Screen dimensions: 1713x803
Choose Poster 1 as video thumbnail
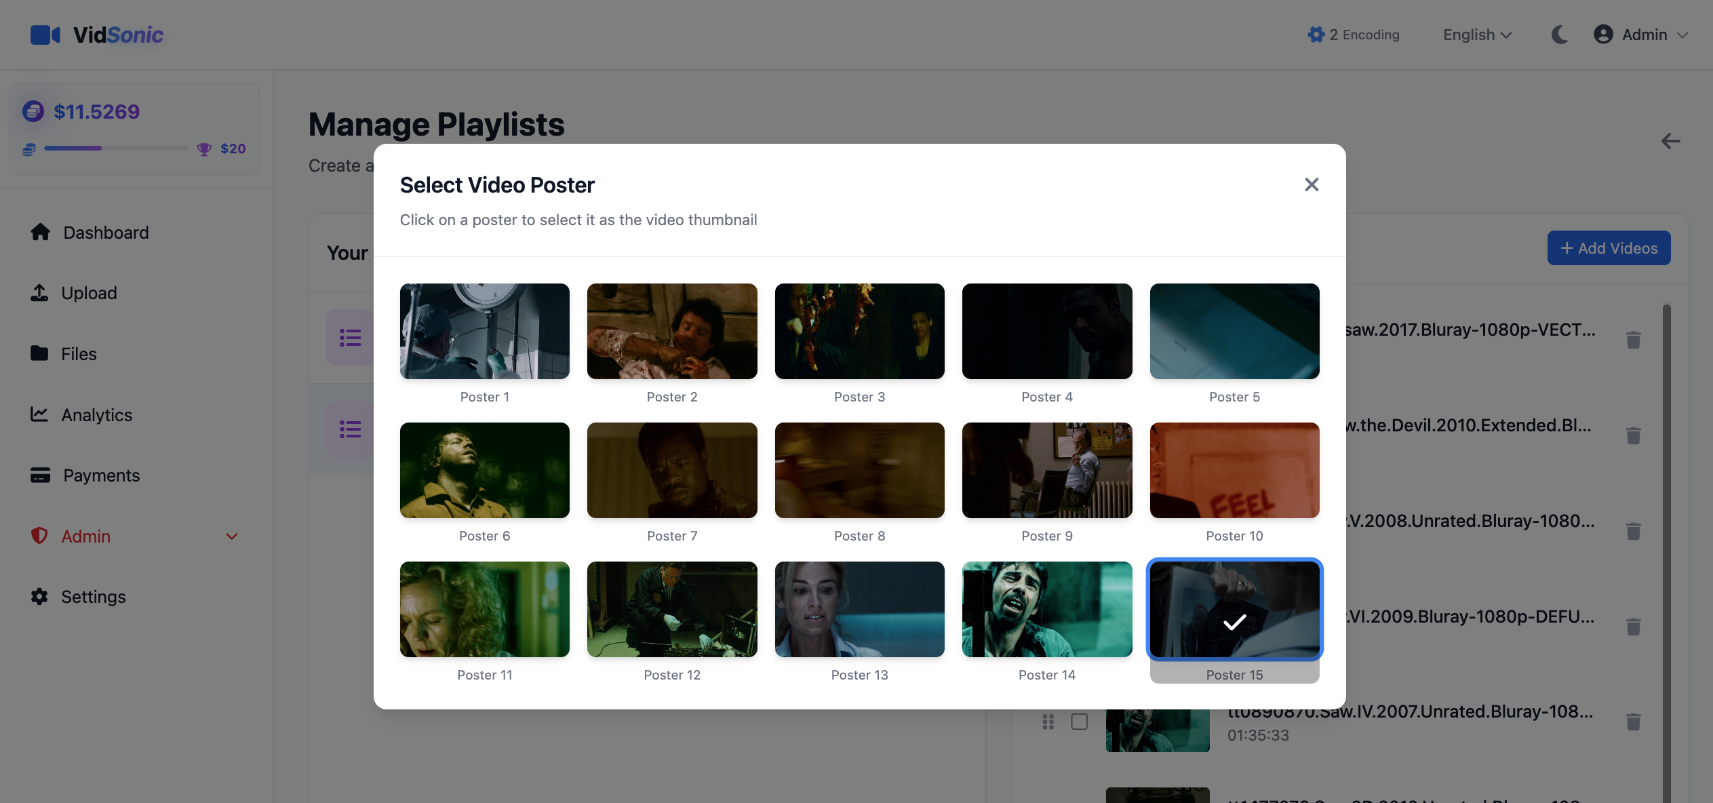[x=484, y=331]
